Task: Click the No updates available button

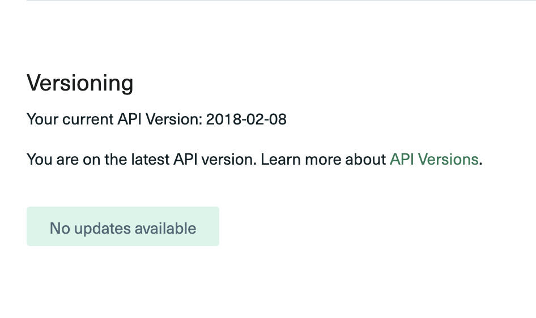Action: click(123, 226)
